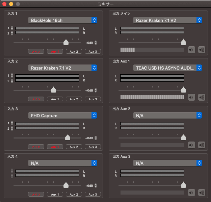Click 出力 Aux 3 volume level bar

pyautogui.click(x=152, y=193)
